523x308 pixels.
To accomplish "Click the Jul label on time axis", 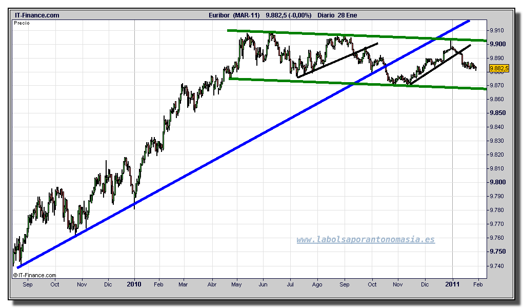I will point(290,284).
